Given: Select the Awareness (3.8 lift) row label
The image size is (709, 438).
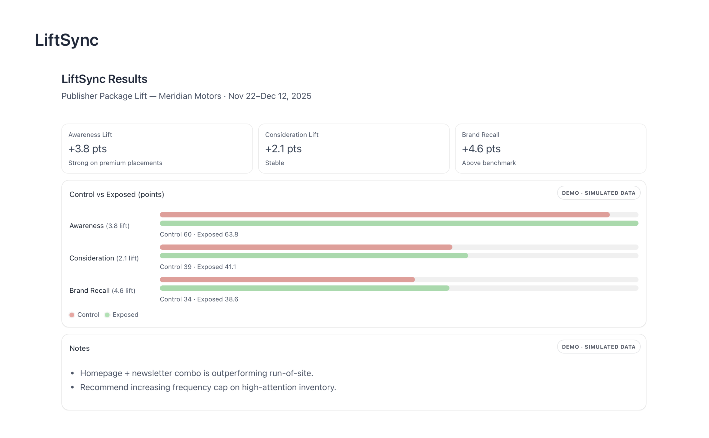Looking at the screenshot, I should 99,226.
